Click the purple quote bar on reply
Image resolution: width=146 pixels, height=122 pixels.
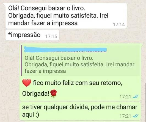click(x=21, y=60)
